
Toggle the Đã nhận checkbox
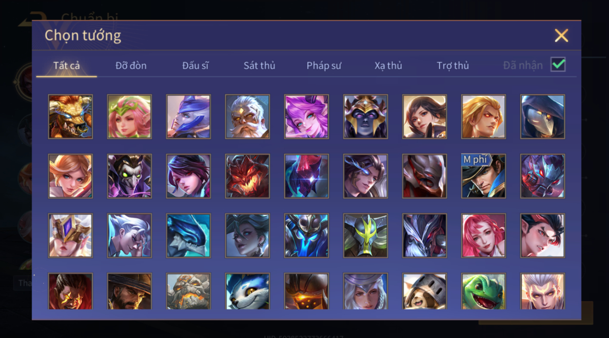tap(558, 65)
